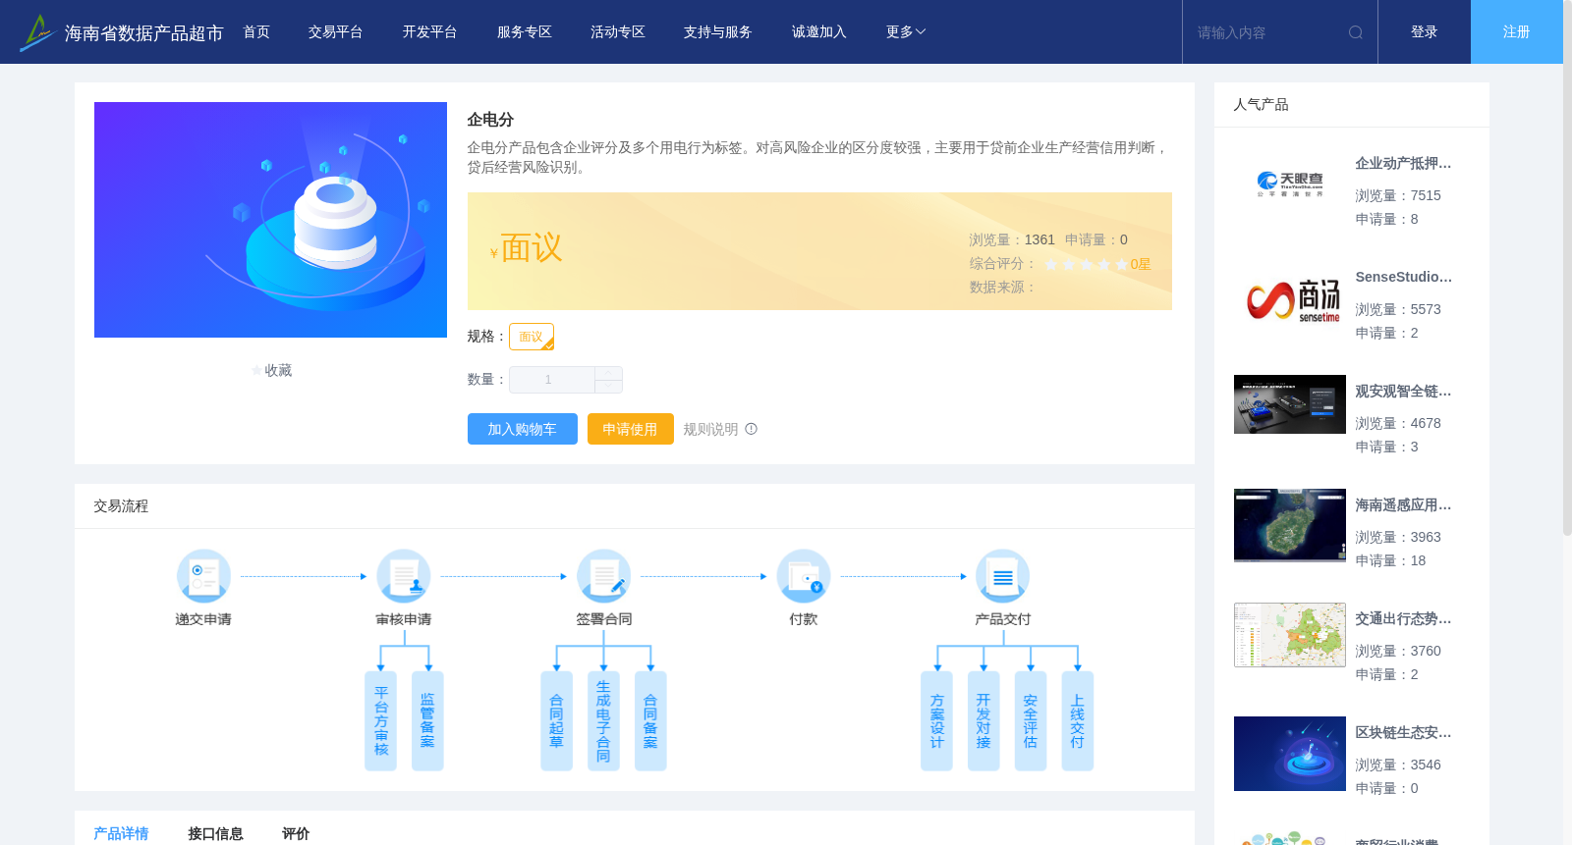Click the 企电分 product title text
Screen dimensions: 1572x845
pyautogui.click(x=490, y=120)
